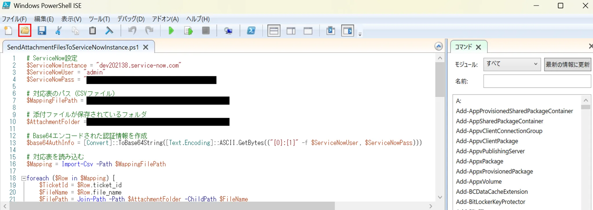Open the 編集(E) menu

point(44,19)
